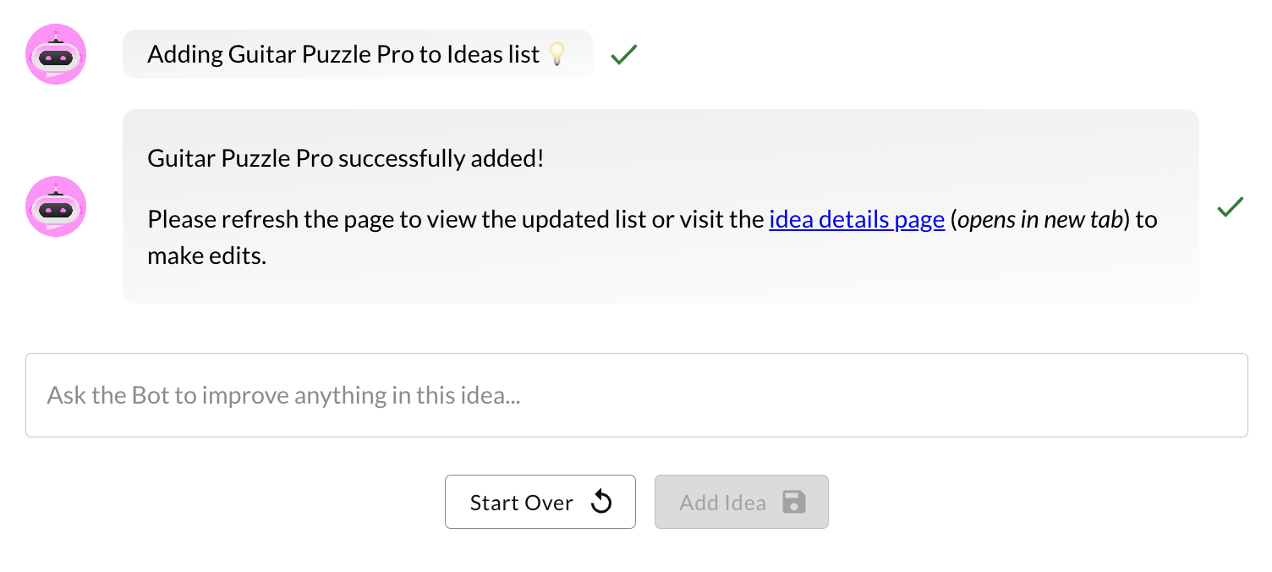This screenshot has width=1272, height=572.
Task: Click the italic 'opens in new tab' text
Action: pos(1039,220)
